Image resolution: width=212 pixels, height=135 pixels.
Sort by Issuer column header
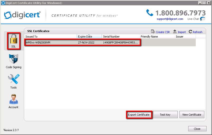click(x=184, y=37)
